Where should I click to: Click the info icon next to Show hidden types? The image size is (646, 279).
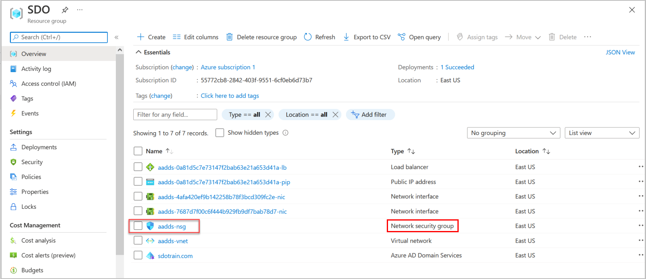pyautogui.click(x=285, y=133)
